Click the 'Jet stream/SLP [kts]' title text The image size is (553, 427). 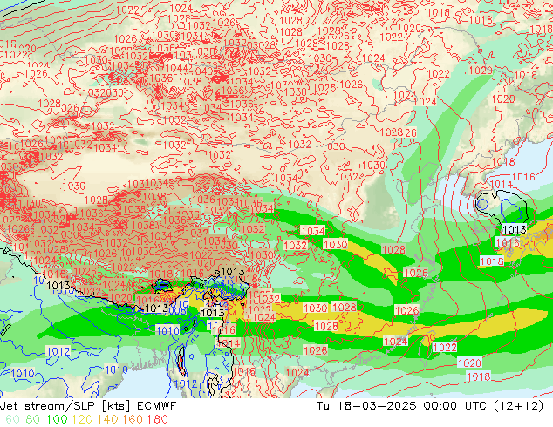pos(65,406)
